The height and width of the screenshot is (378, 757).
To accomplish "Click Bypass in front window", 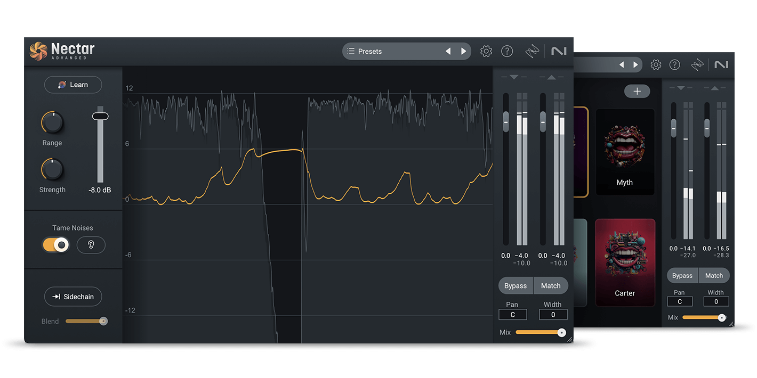I will [516, 286].
